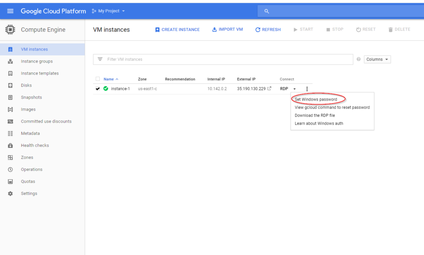The width and height of the screenshot is (424, 255).
Task: Open Metadata in the sidebar
Action: tap(30, 134)
